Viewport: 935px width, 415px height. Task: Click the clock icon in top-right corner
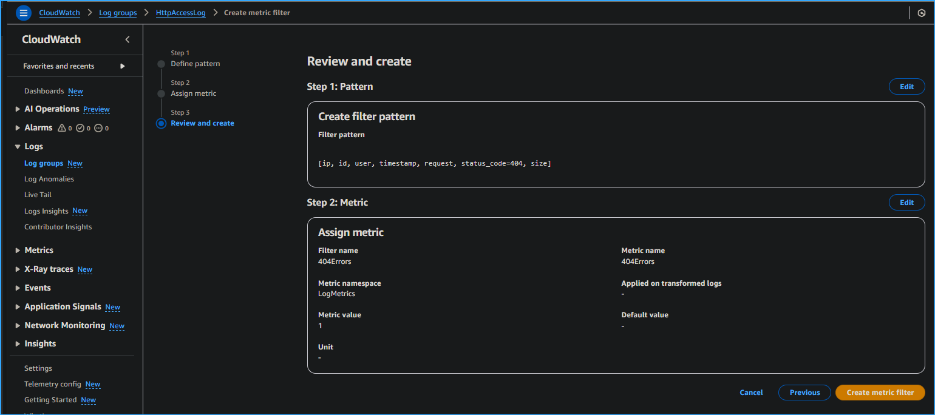pos(921,13)
